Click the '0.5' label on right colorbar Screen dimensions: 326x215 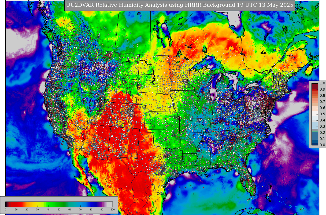click(x=322, y=114)
